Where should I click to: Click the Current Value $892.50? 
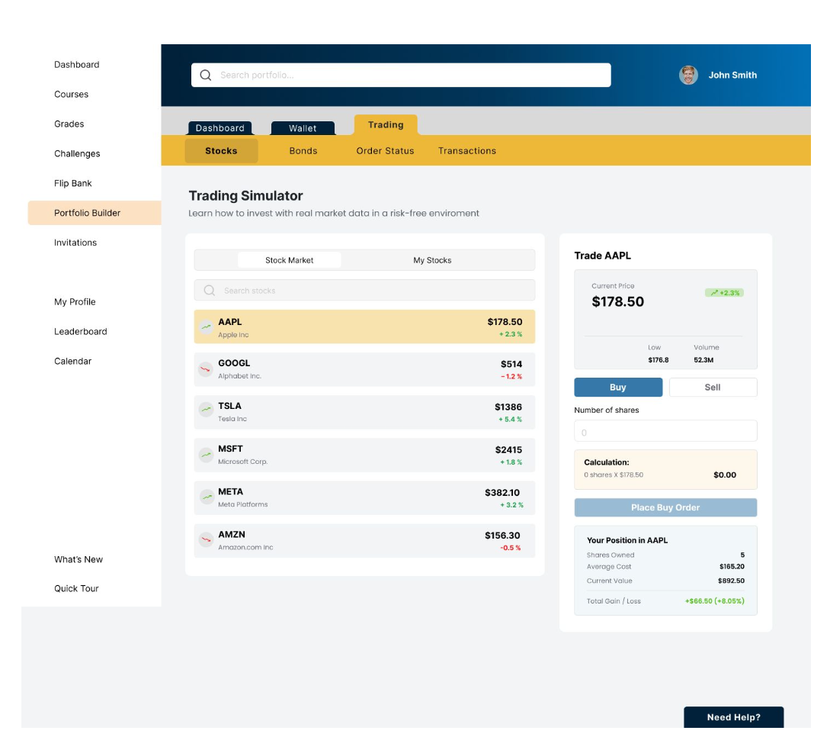[x=732, y=581]
